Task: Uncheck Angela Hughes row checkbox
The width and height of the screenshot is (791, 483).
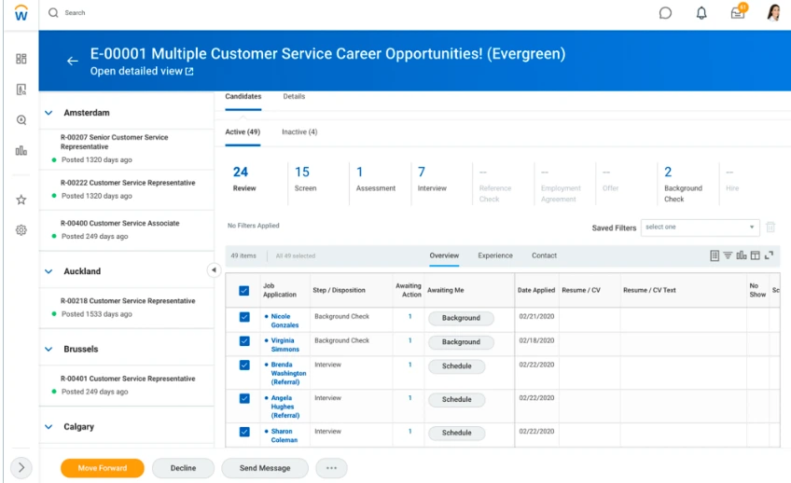Action: pos(244,399)
